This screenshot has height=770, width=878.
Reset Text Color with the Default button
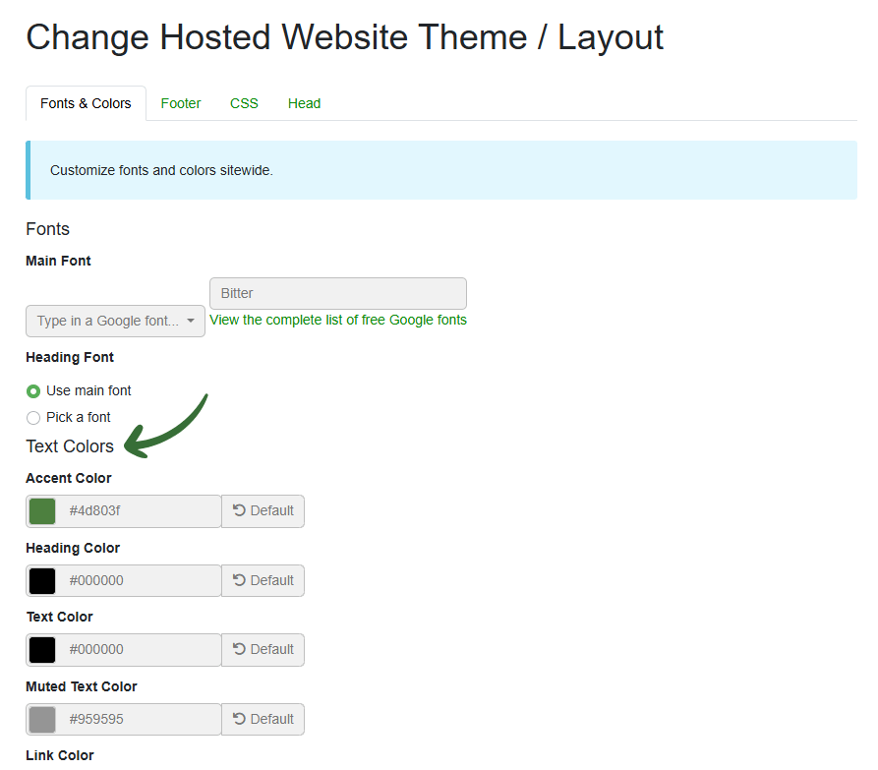[x=263, y=650]
